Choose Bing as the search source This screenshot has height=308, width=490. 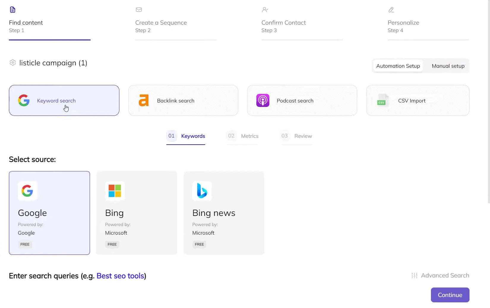(137, 213)
